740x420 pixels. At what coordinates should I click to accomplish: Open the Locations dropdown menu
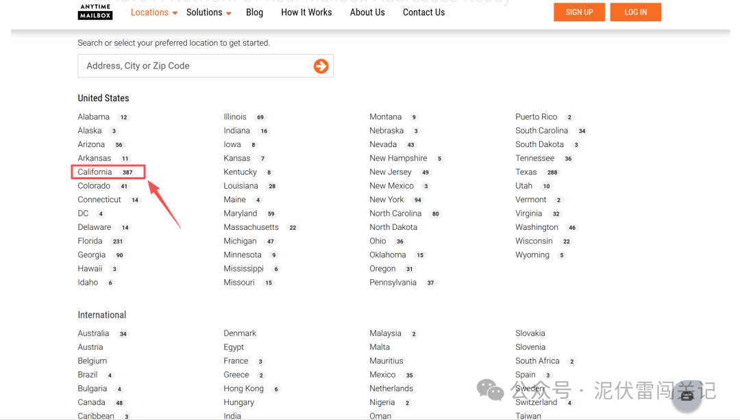pyautogui.click(x=154, y=12)
